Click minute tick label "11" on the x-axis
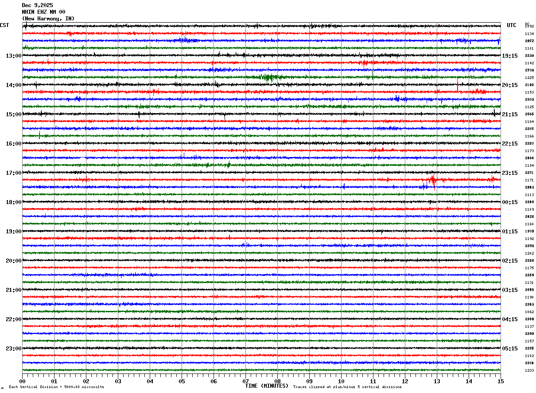The width and height of the screenshot is (536, 393). [x=373, y=381]
